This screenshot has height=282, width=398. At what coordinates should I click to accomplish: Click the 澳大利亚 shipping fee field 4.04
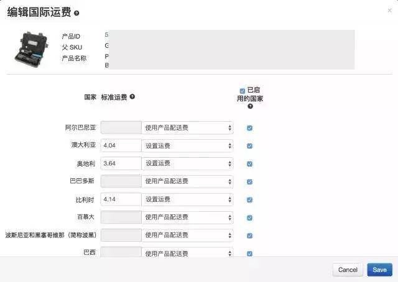(121, 145)
